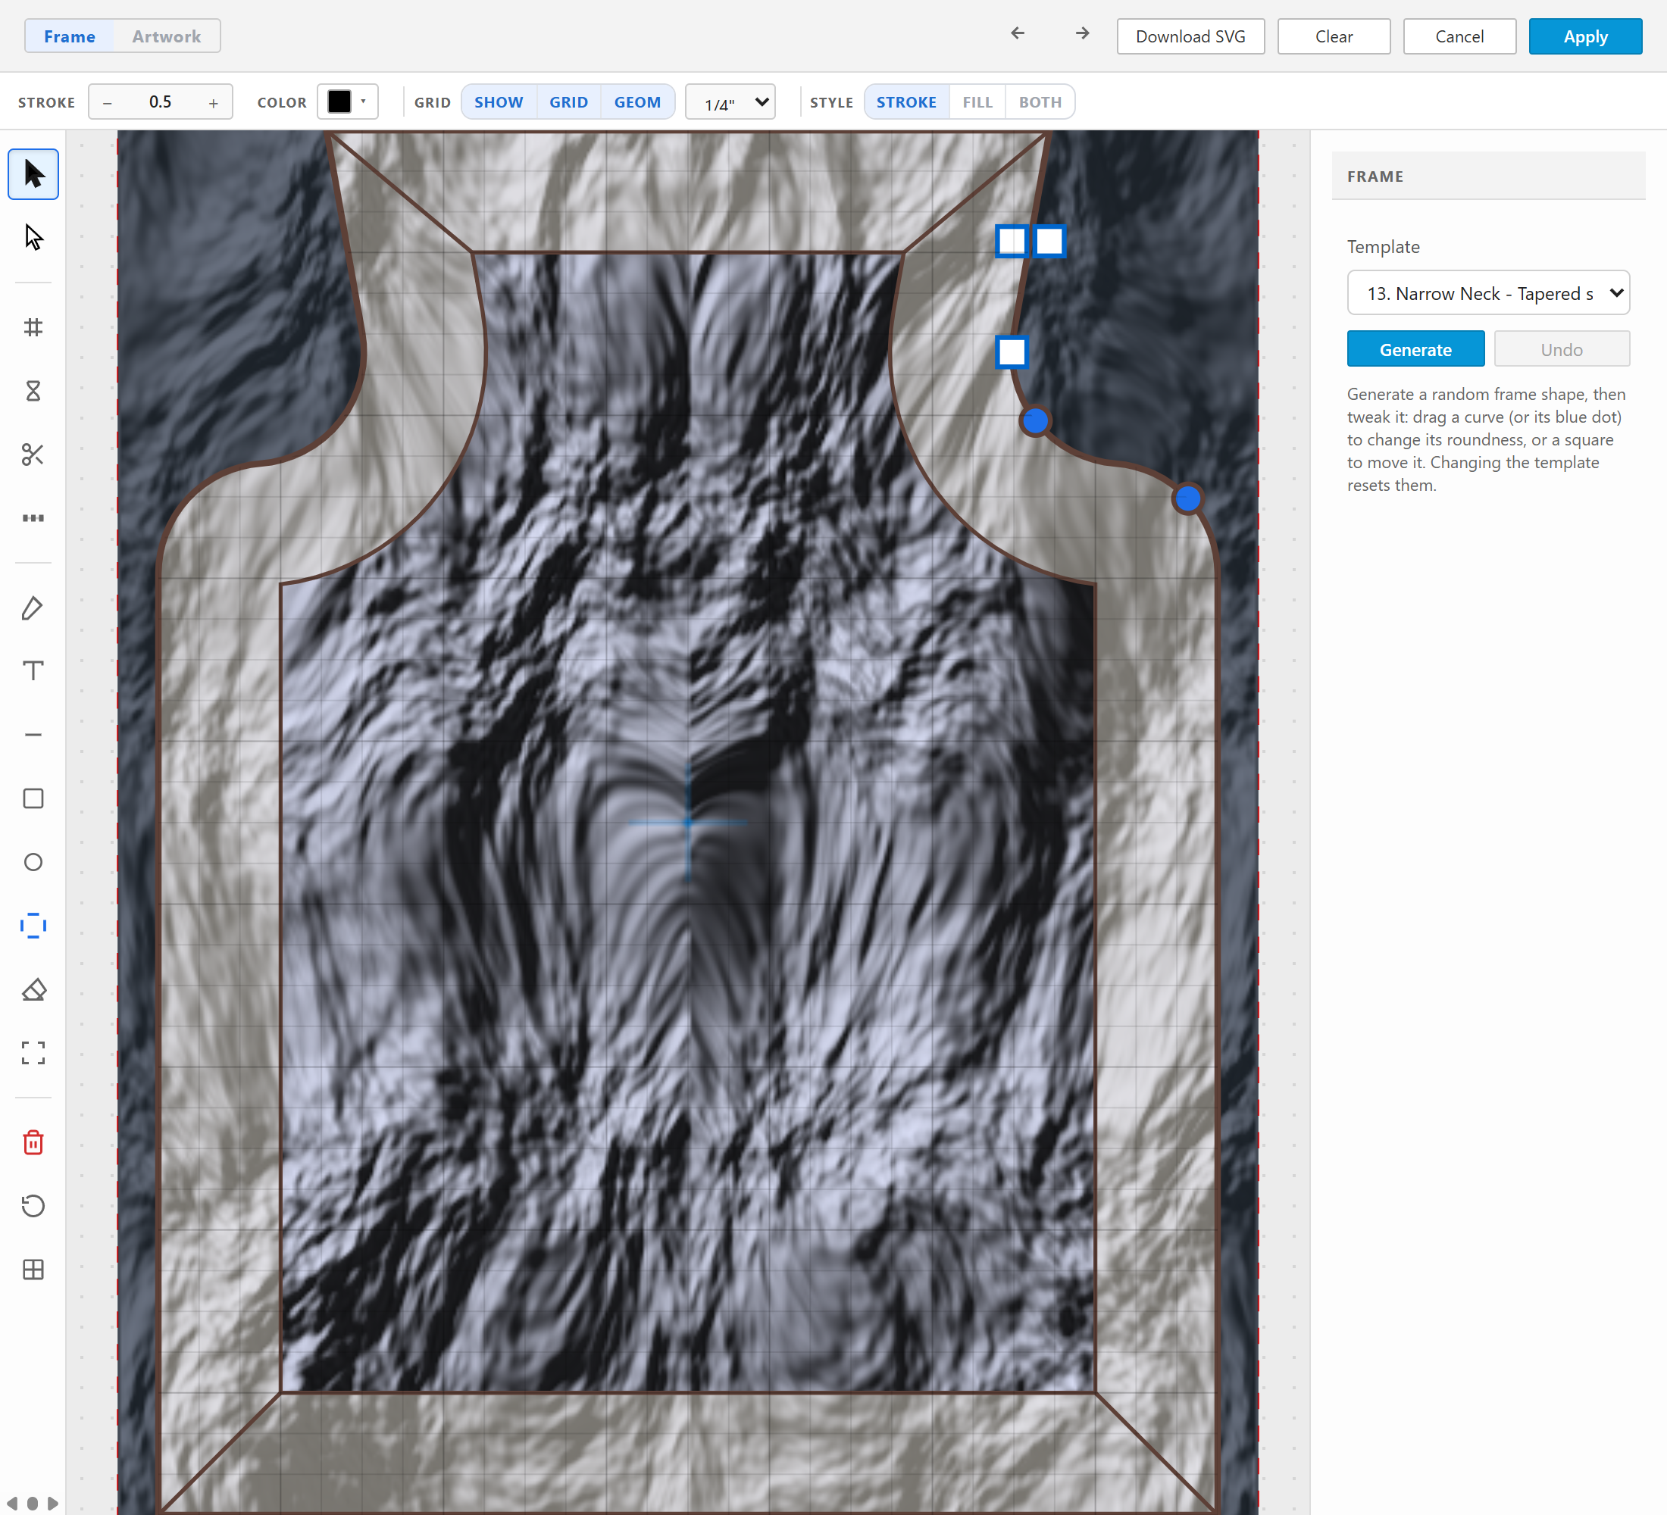Set style to BOTH
1667x1515 pixels.
tap(1040, 102)
